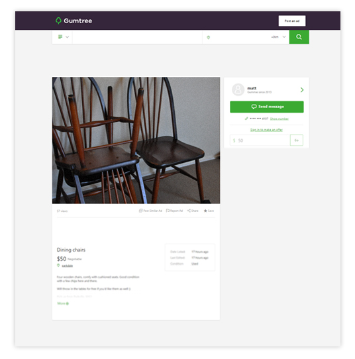Open the category list icon dropdown
The image size is (355, 359).
point(64,37)
